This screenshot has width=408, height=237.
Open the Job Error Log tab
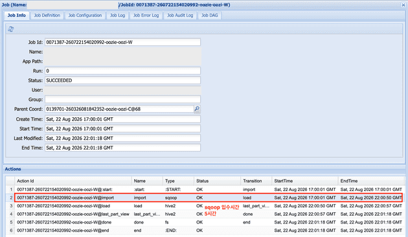click(146, 16)
